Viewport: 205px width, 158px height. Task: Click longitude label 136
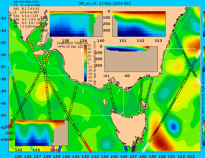point(28,156)
